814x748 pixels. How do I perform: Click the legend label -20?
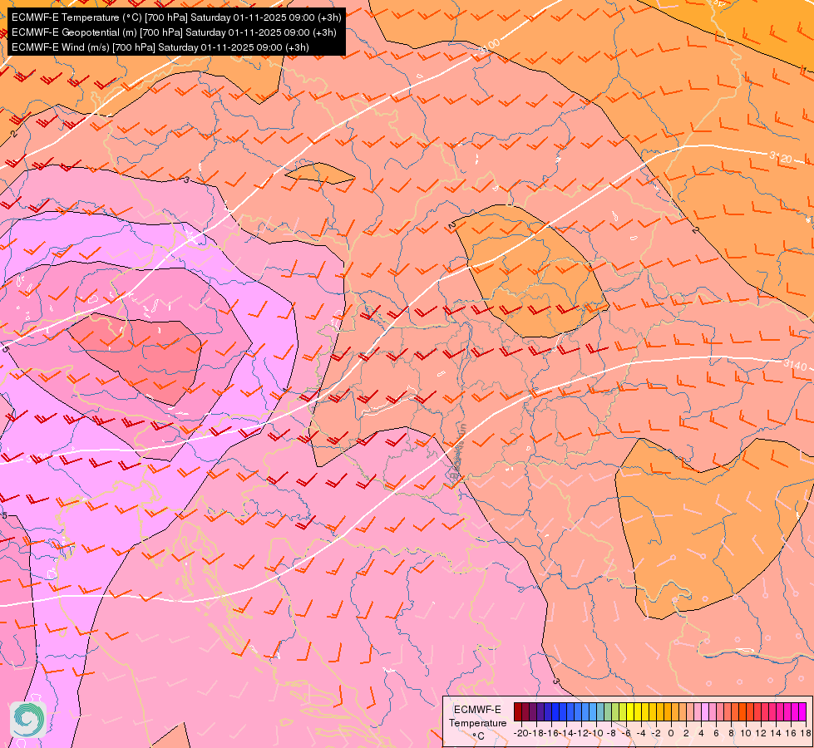click(x=521, y=733)
